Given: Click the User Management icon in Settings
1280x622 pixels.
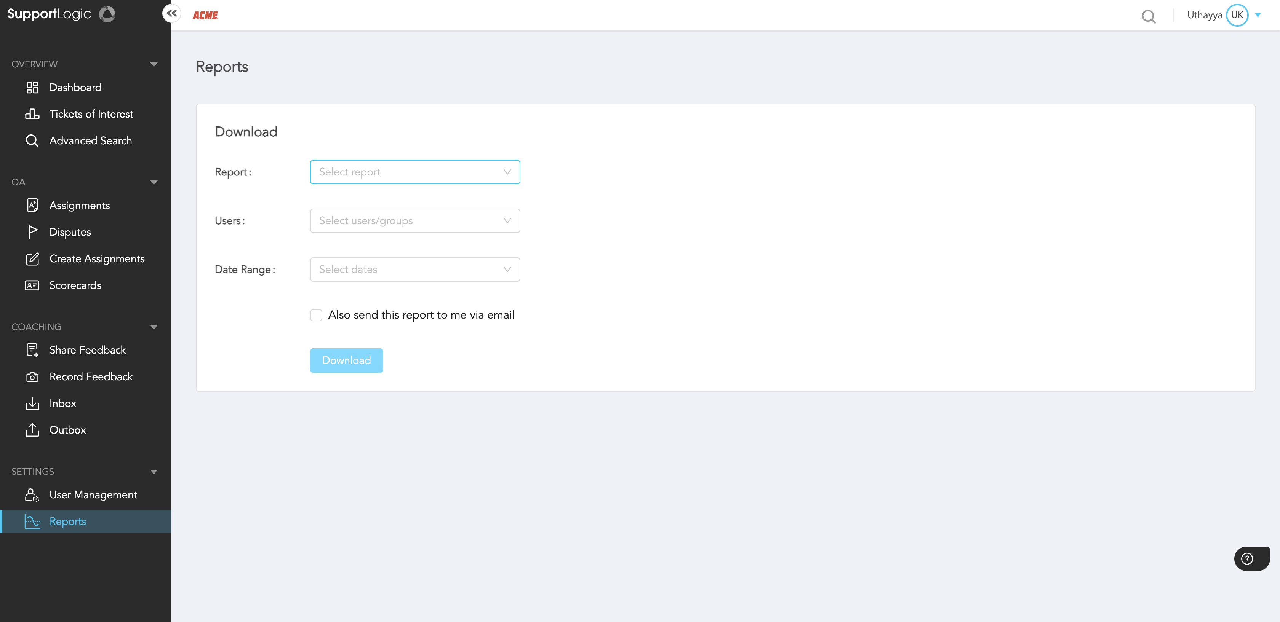Looking at the screenshot, I should point(33,495).
